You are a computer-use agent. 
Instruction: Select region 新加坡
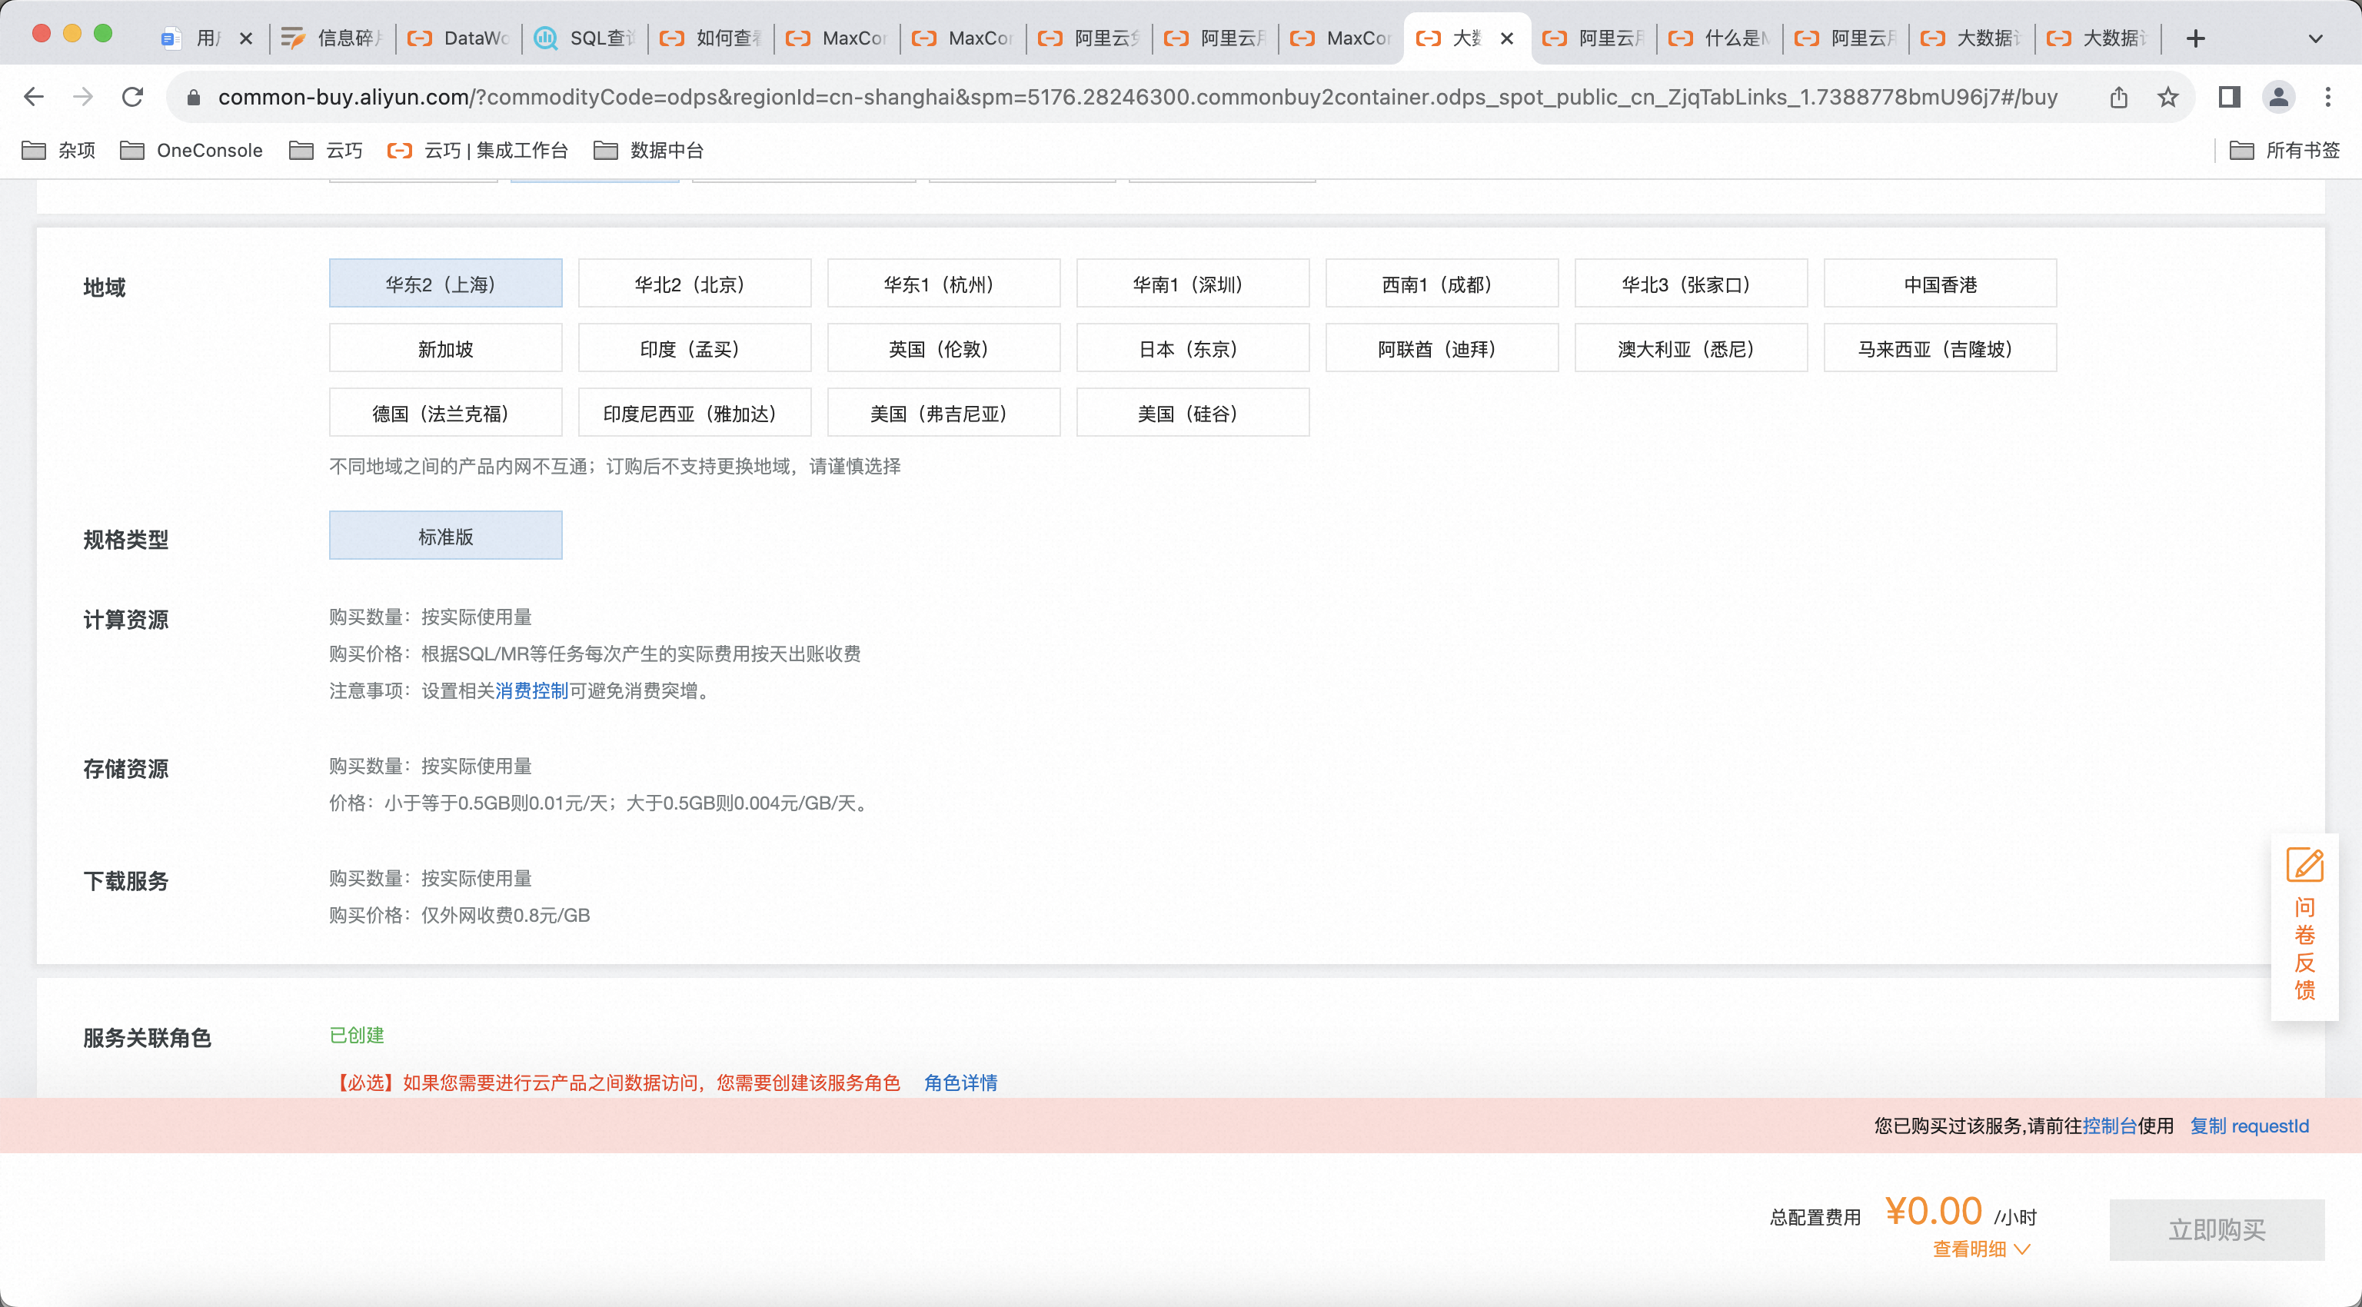coord(446,348)
